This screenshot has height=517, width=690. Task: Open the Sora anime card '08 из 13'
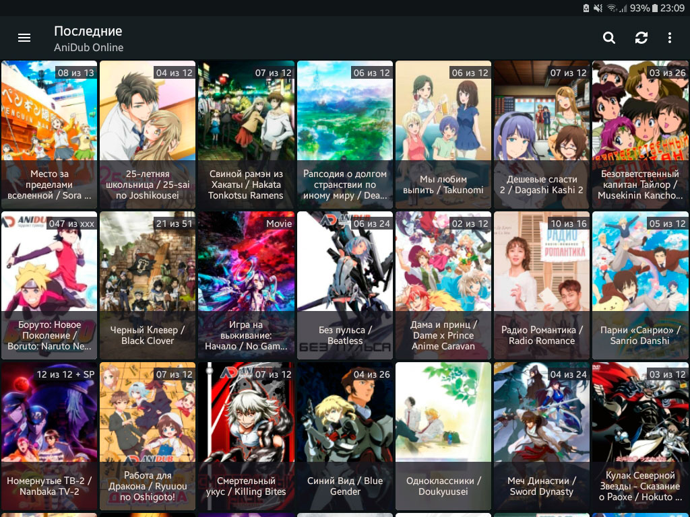click(49, 135)
